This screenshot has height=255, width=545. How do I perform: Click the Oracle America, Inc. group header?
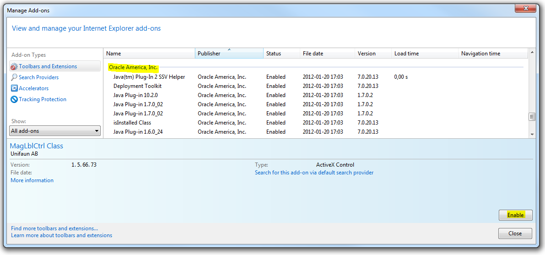point(134,67)
